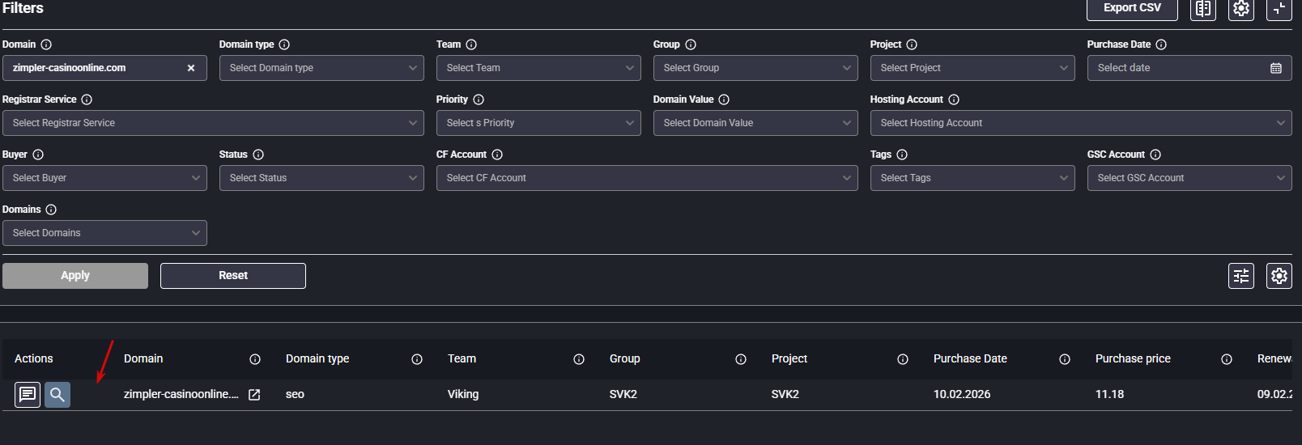Image resolution: width=1302 pixels, height=445 pixels.
Task: Click the table settings gear icon
Action: (1279, 276)
